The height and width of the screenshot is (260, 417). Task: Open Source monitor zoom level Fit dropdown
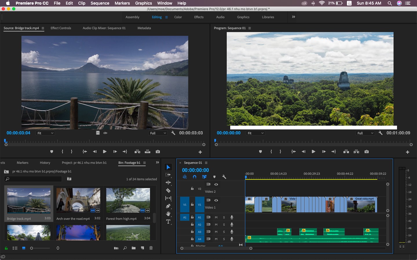coord(45,133)
